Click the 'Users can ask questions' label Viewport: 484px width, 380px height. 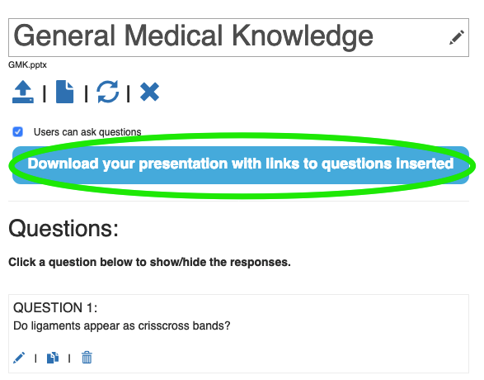point(87,132)
